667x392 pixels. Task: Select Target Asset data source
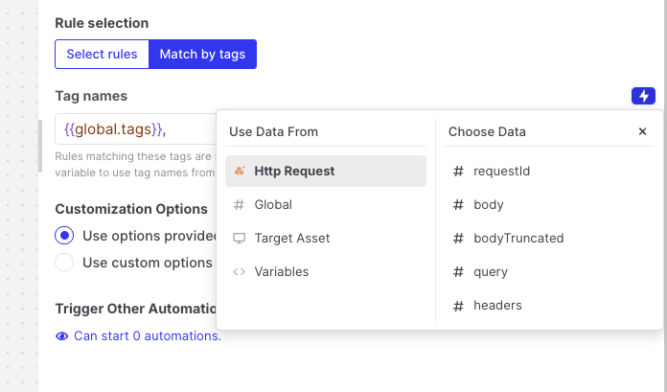click(x=326, y=238)
